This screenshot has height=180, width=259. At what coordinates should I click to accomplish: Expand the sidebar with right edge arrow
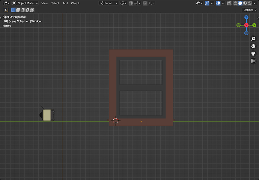258,18
